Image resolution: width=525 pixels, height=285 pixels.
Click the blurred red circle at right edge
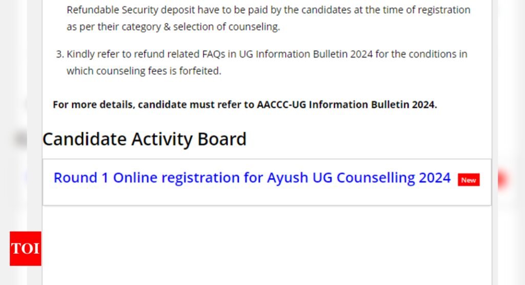tap(503, 179)
